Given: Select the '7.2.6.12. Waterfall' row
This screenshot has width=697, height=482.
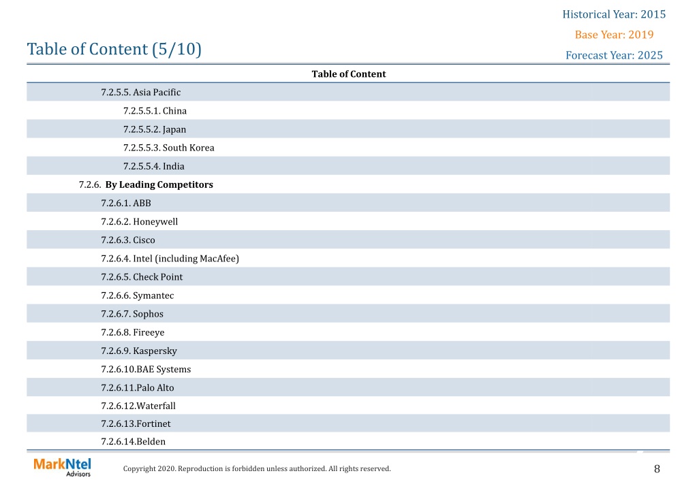Looking at the screenshot, I should (x=348, y=406).
